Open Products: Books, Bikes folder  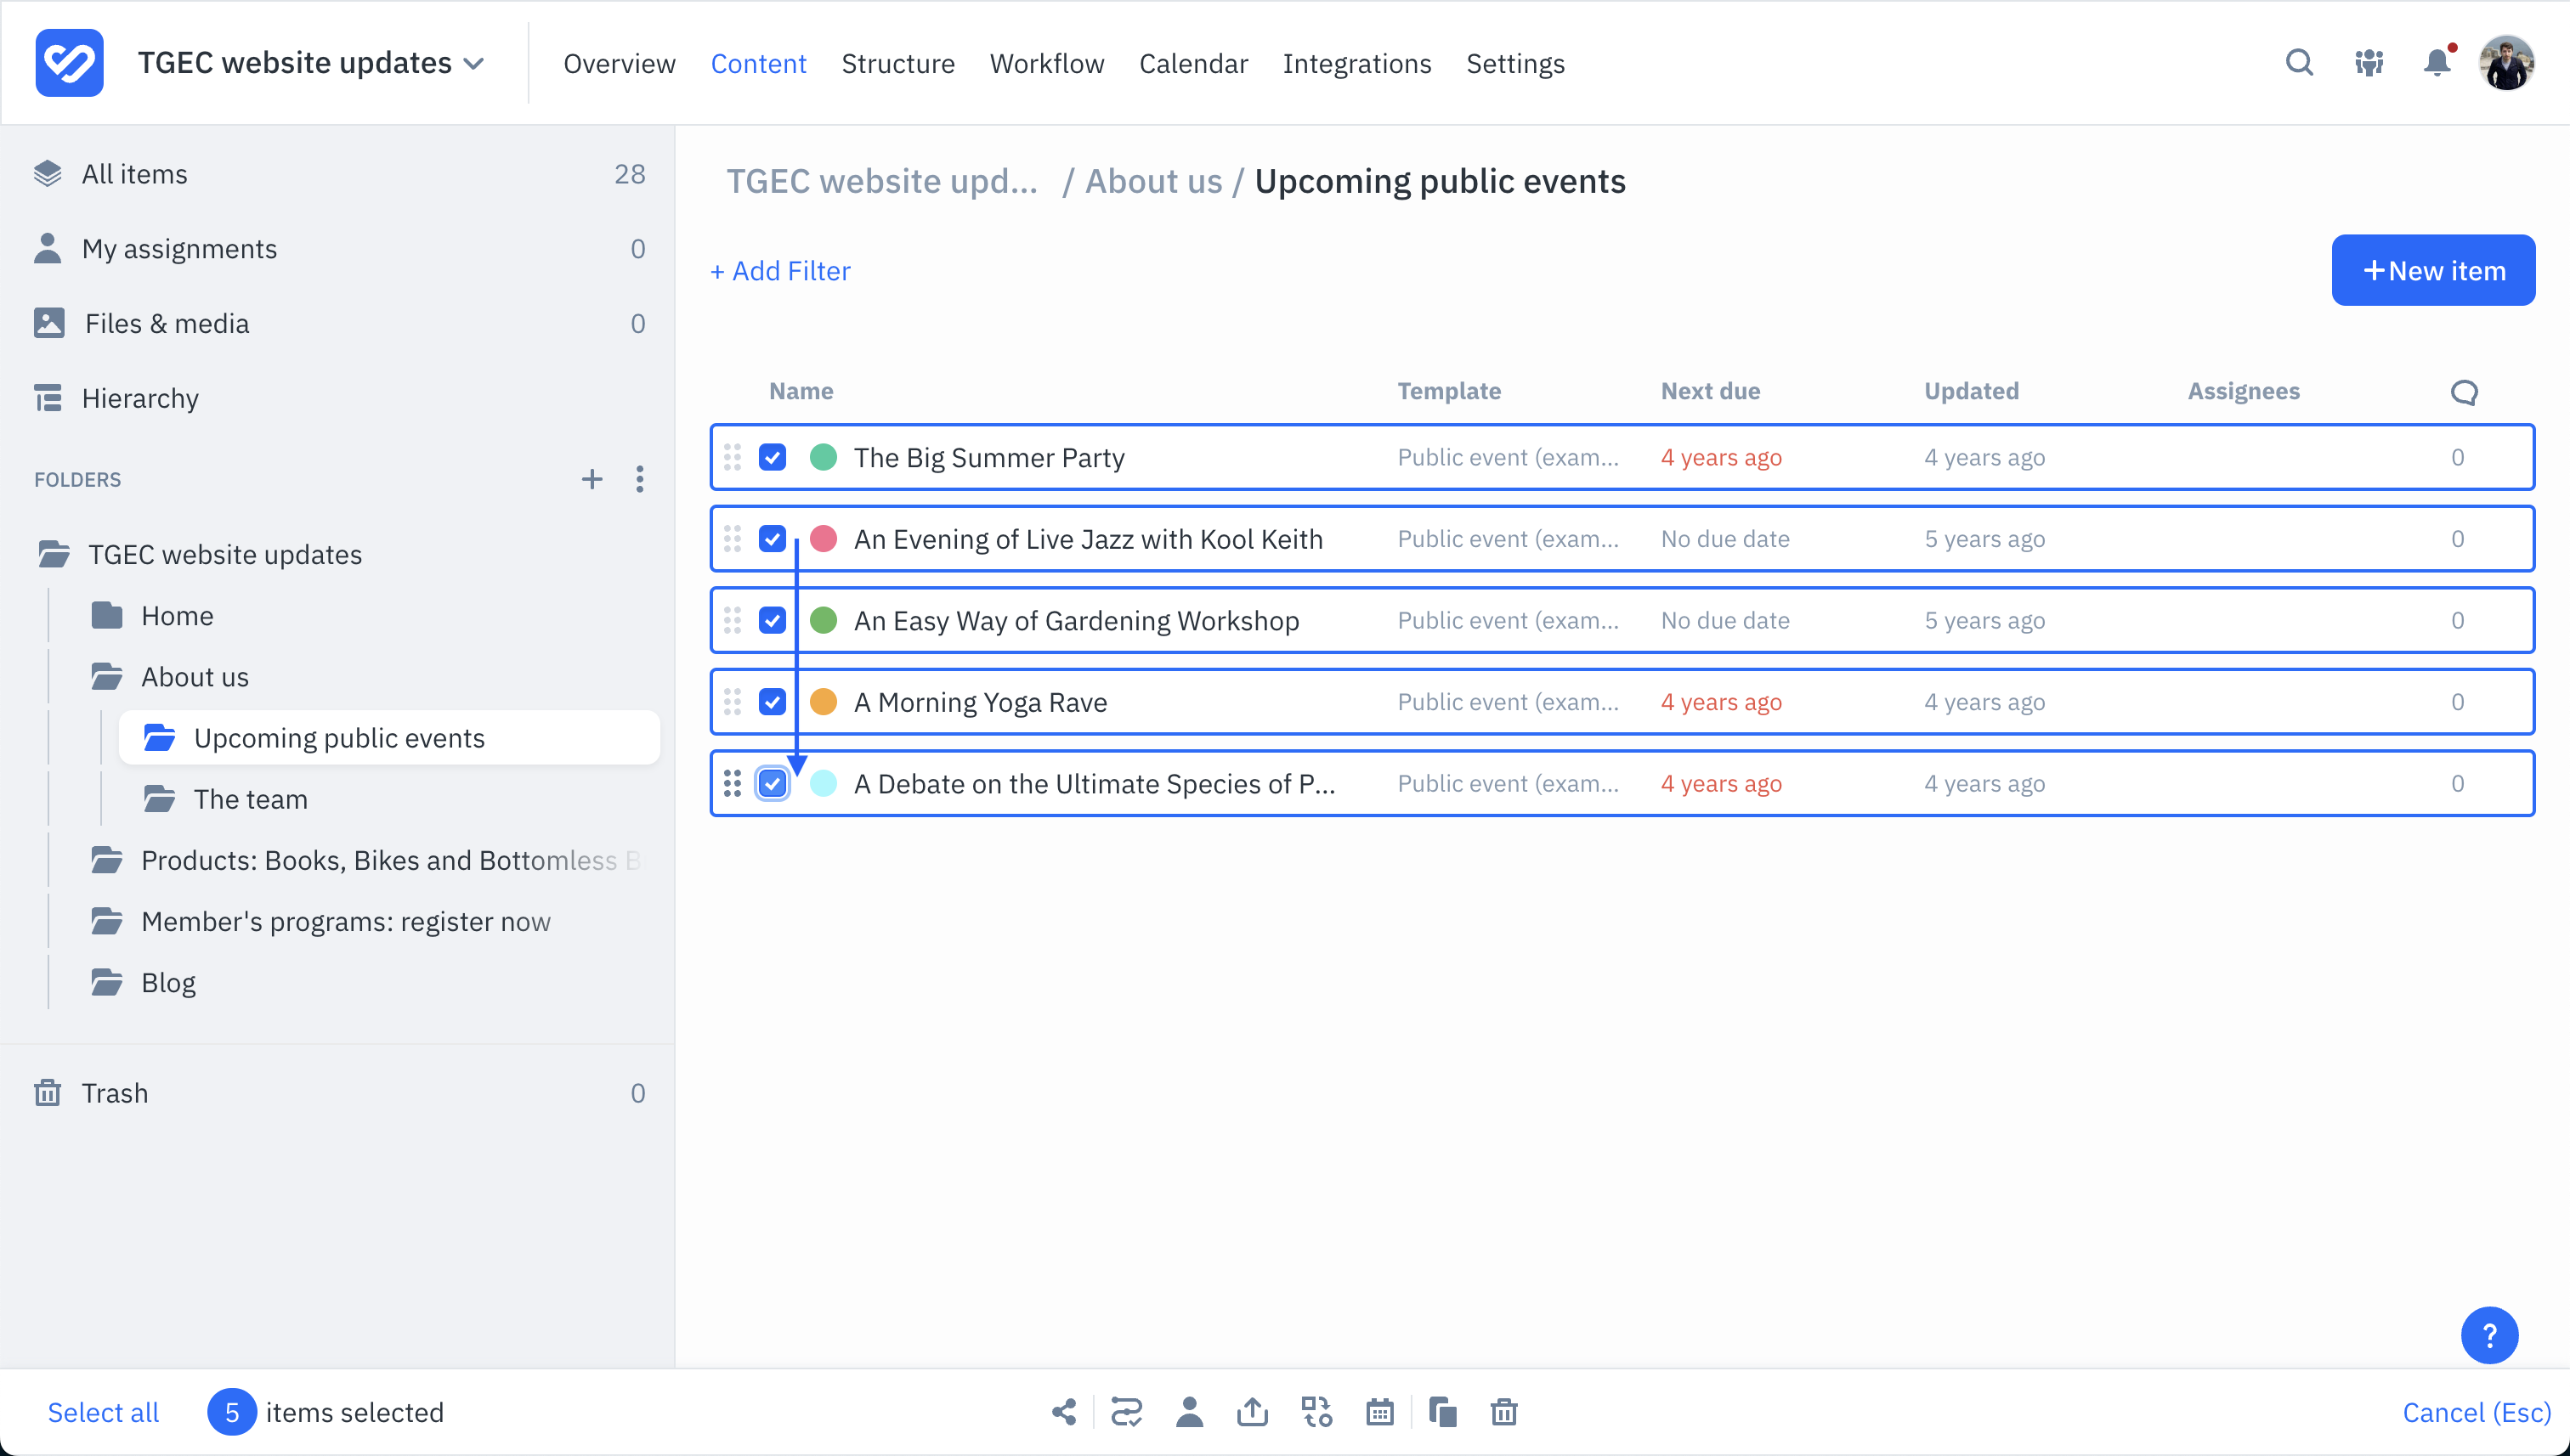(367, 860)
